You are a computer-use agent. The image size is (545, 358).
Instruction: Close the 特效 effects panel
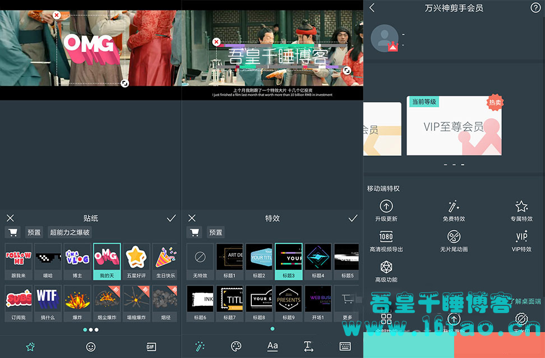pos(192,218)
